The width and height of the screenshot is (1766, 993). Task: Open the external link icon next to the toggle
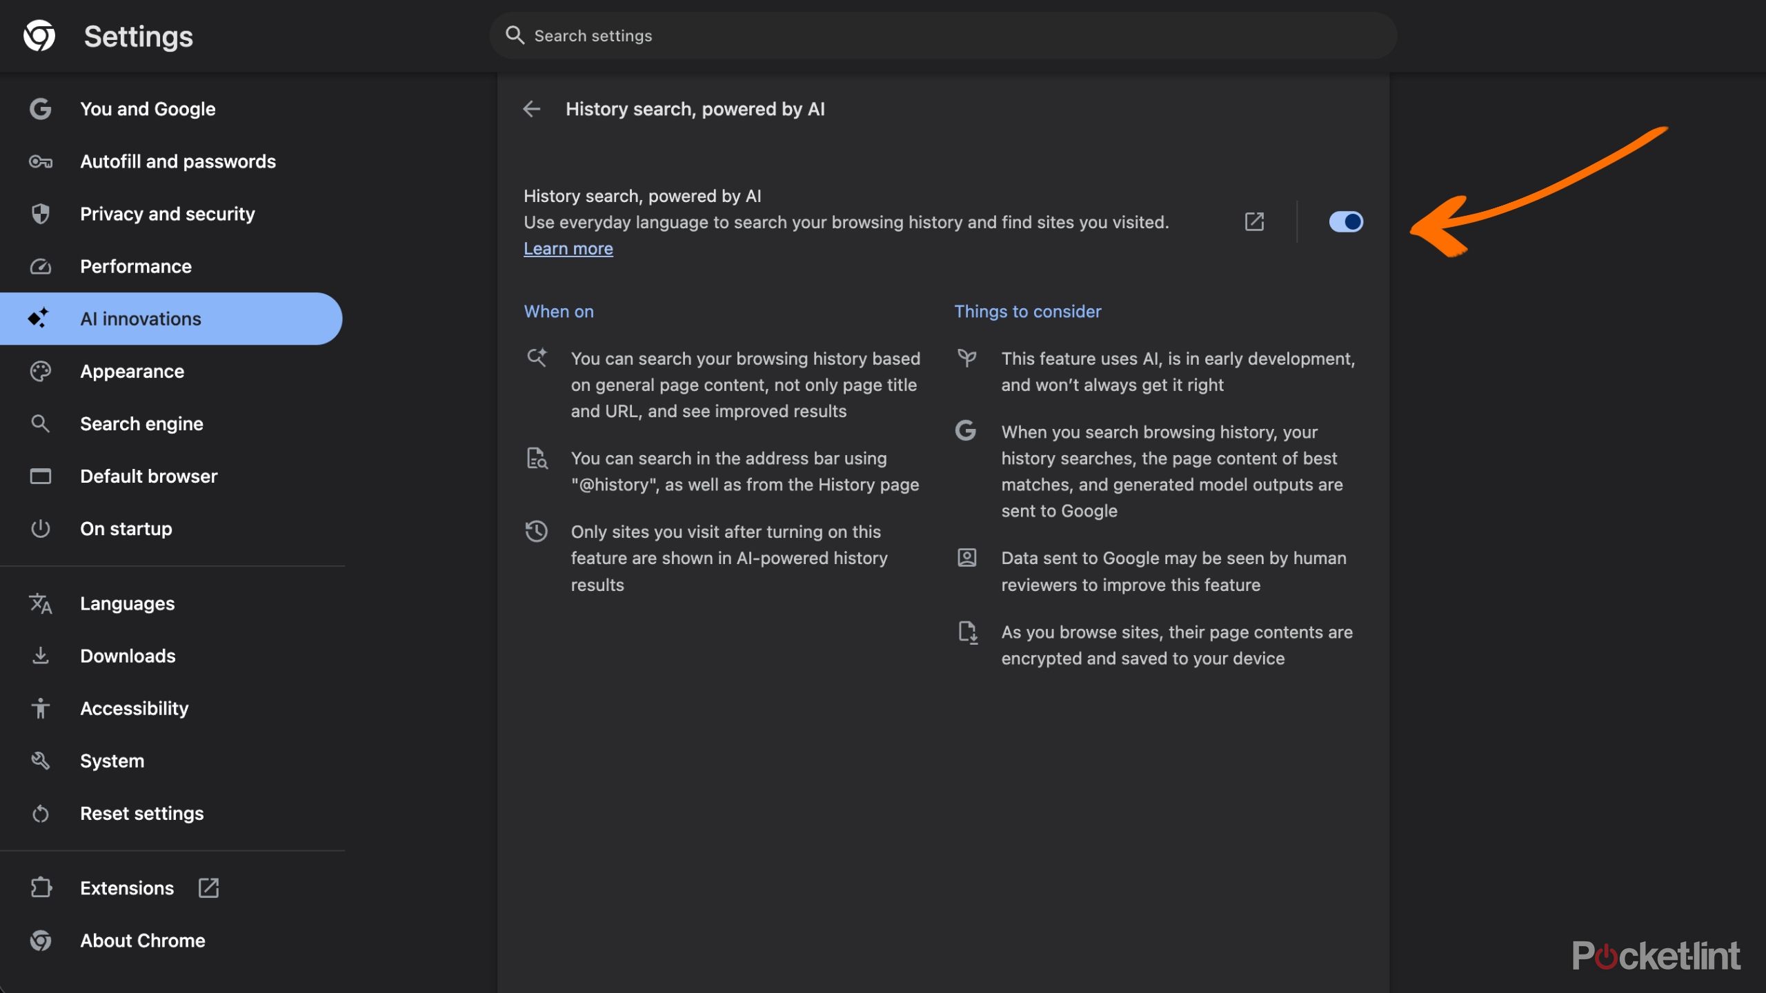[1254, 221]
